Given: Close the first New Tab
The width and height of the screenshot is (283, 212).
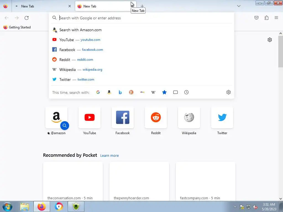Looking at the screenshot, I should tap(69, 6).
